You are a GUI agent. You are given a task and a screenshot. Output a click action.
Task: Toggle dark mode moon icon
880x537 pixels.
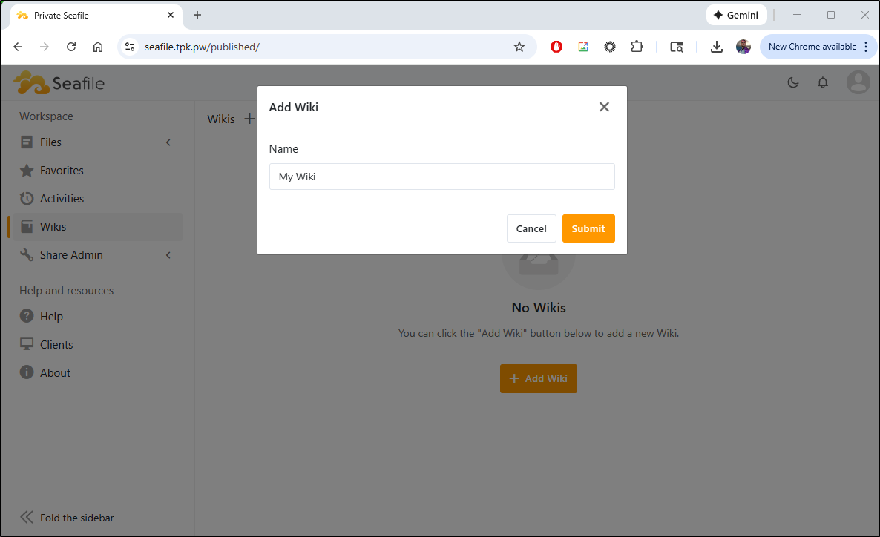tap(793, 82)
